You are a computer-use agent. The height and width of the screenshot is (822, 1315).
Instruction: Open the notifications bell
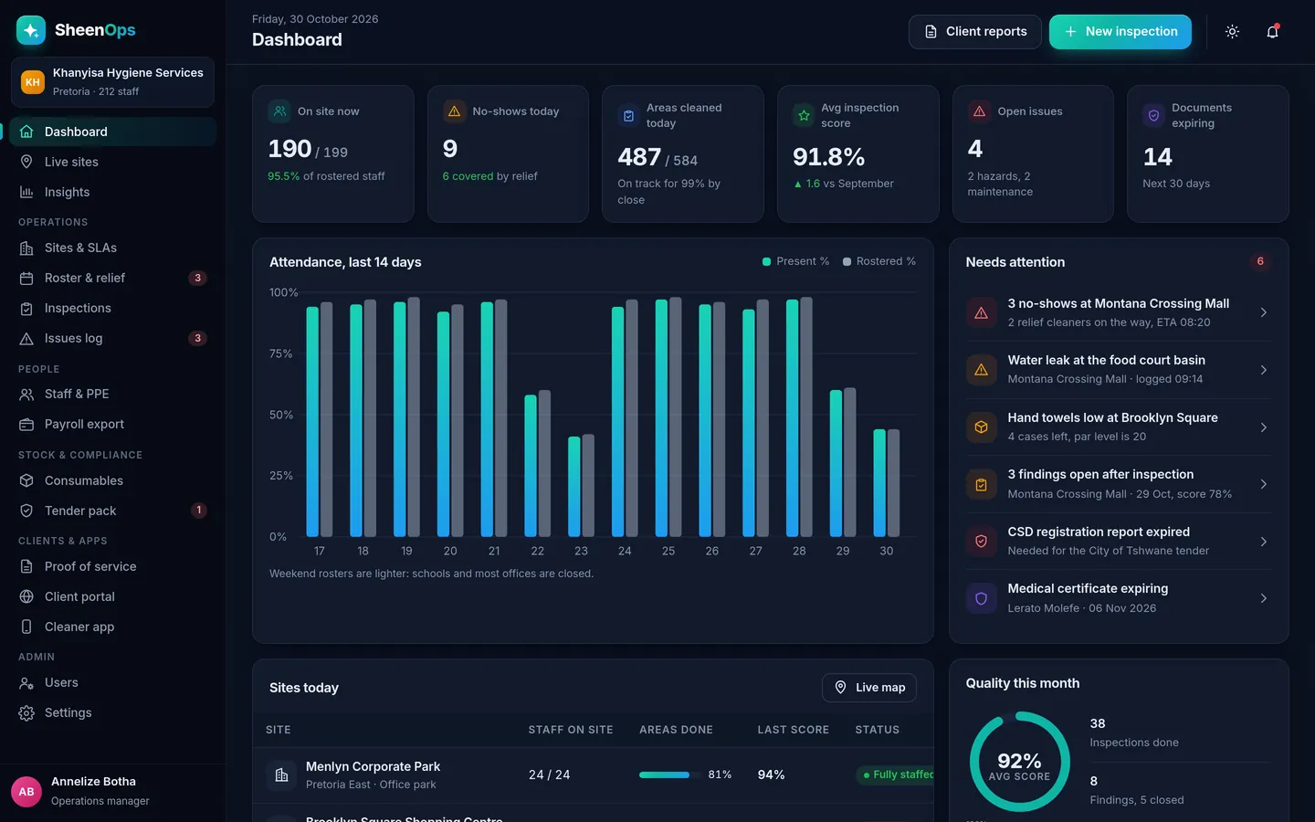click(x=1272, y=32)
